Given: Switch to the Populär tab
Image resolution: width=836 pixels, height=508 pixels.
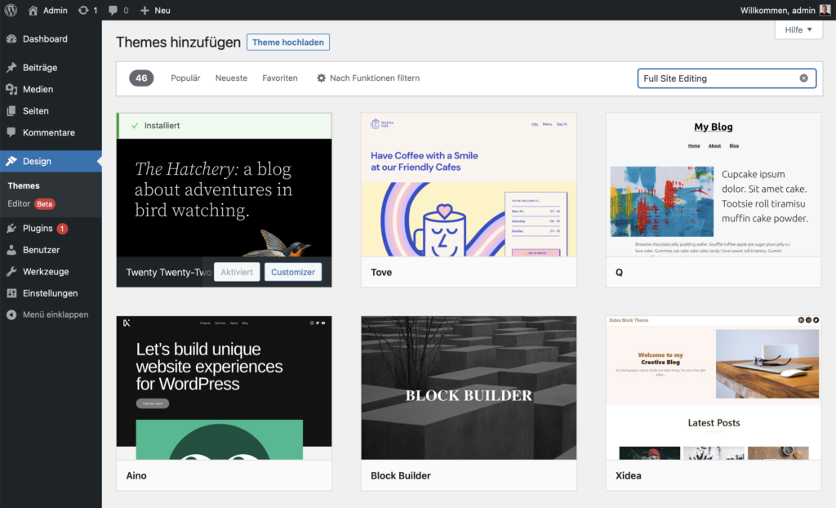Looking at the screenshot, I should click(185, 78).
